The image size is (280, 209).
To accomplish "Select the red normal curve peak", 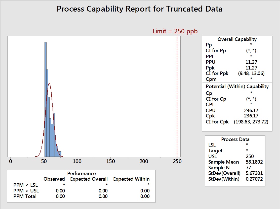I will coord(49,83).
